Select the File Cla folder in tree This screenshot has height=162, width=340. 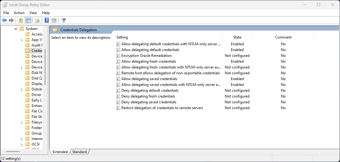tap(34, 111)
